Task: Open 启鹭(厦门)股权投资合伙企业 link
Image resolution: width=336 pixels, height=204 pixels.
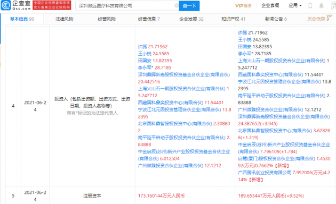Action: [x=276, y=158]
